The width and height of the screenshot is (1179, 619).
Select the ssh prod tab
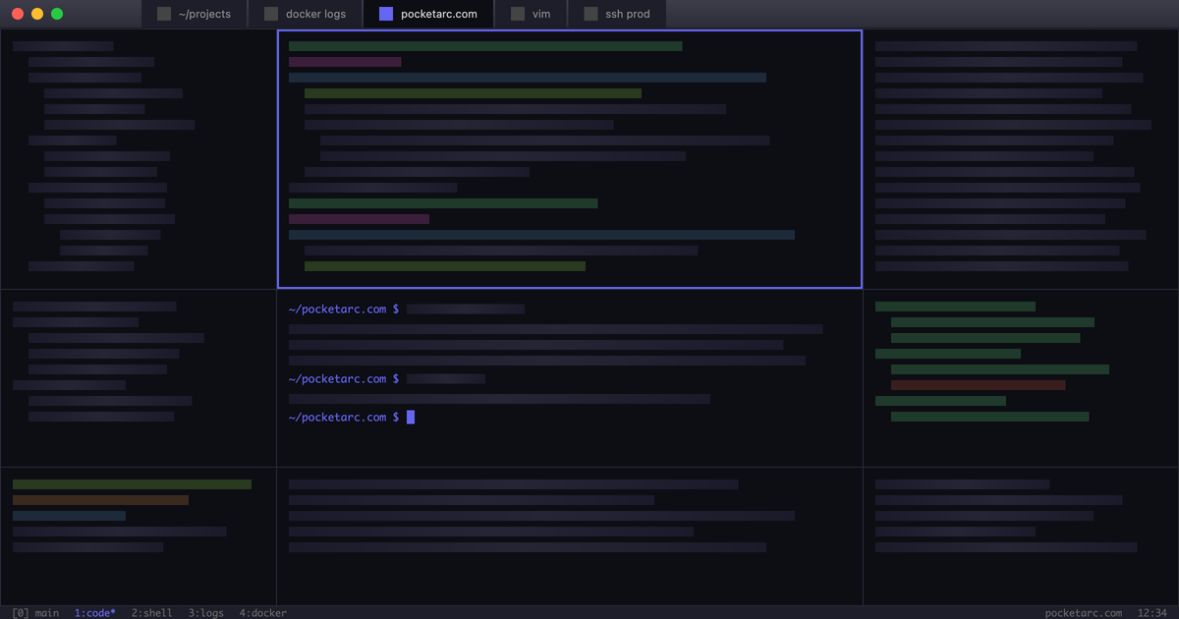tap(616, 14)
